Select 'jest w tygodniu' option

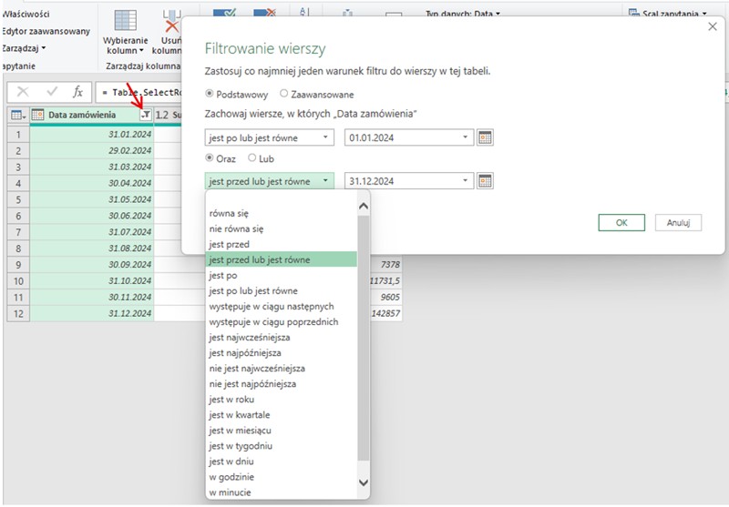tap(281, 446)
